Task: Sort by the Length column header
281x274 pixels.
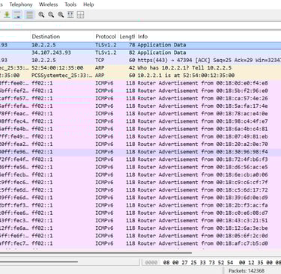Action: coord(127,37)
